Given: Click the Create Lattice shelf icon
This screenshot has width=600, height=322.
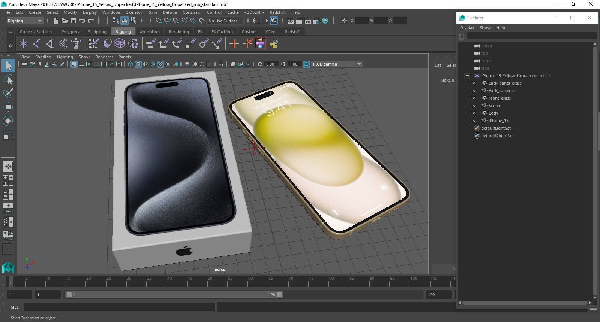Looking at the screenshot, I should coord(120,44).
